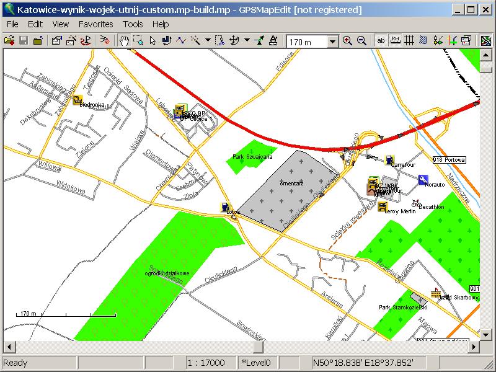Open the Tools menu
The image size is (496, 372).
coord(133,24)
